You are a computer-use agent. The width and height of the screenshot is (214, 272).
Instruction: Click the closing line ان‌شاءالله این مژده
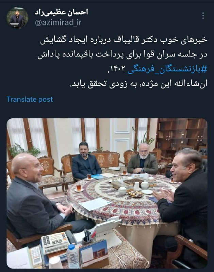tap(138, 84)
